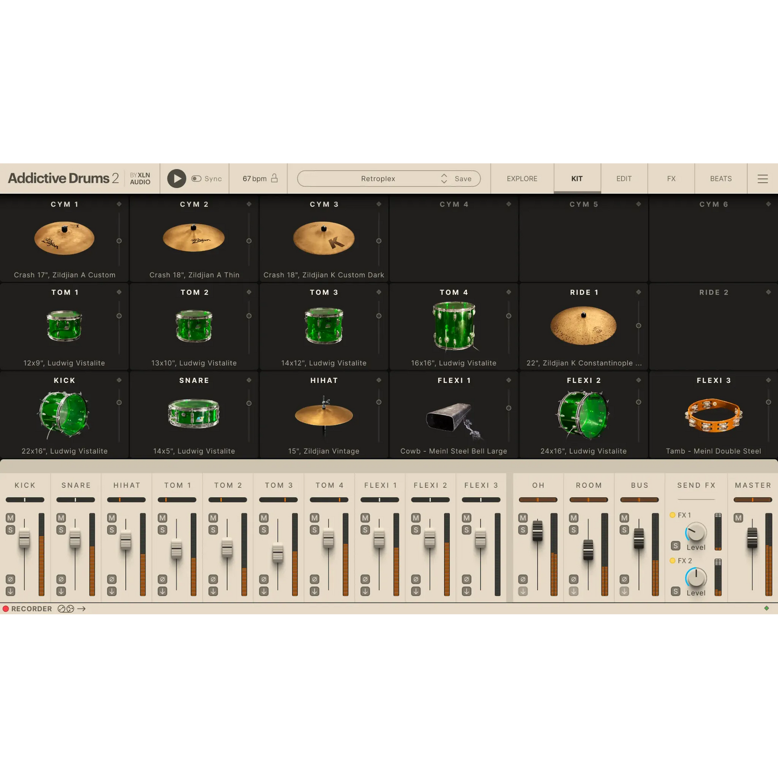Save the current preset
The height and width of the screenshot is (778, 778).
pos(462,178)
